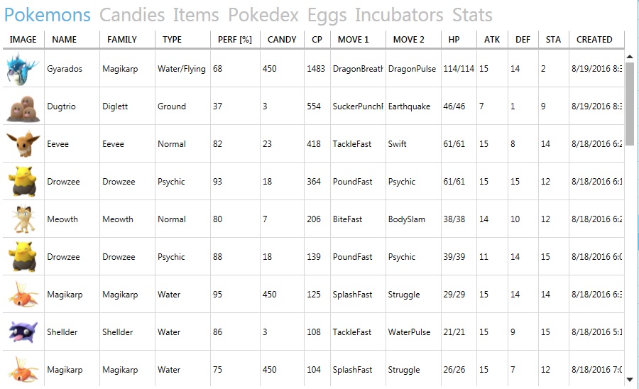Click the Magikarp image with 125 CP
The width and height of the screenshot is (639, 389).
click(x=23, y=294)
